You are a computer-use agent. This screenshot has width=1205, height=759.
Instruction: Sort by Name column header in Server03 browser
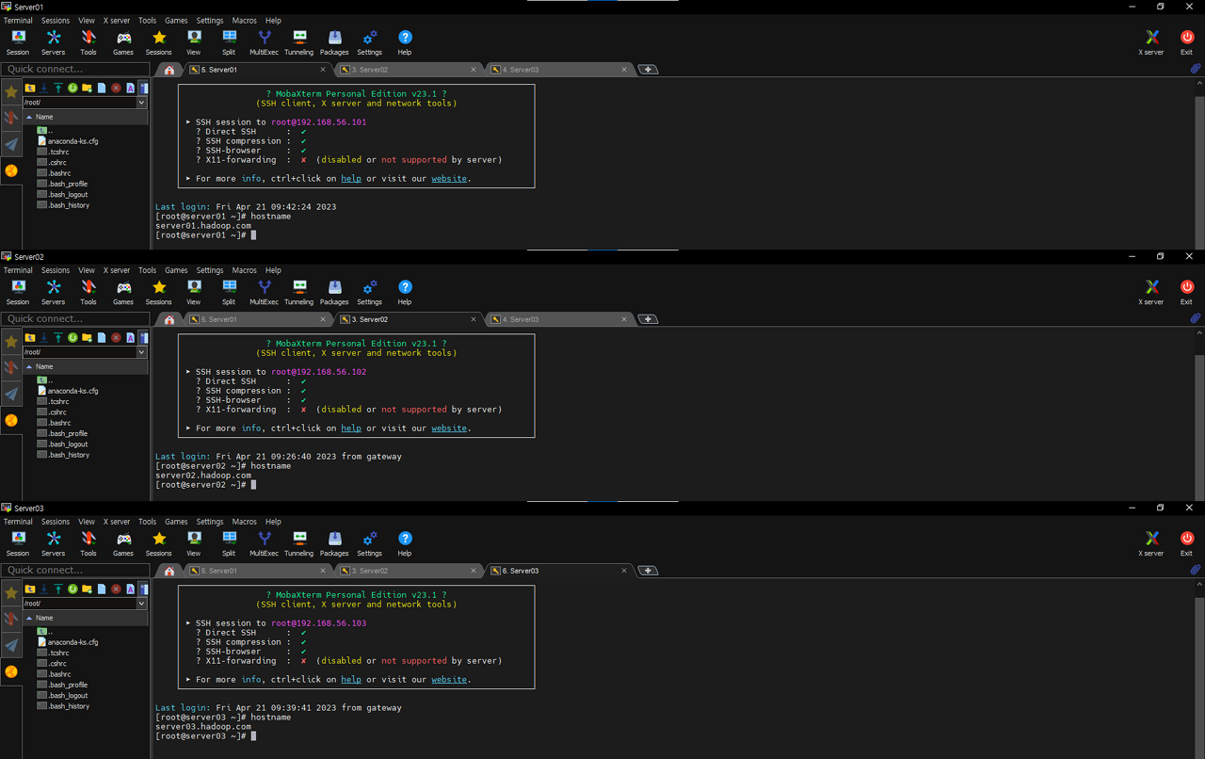pyautogui.click(x=86, y=618)
